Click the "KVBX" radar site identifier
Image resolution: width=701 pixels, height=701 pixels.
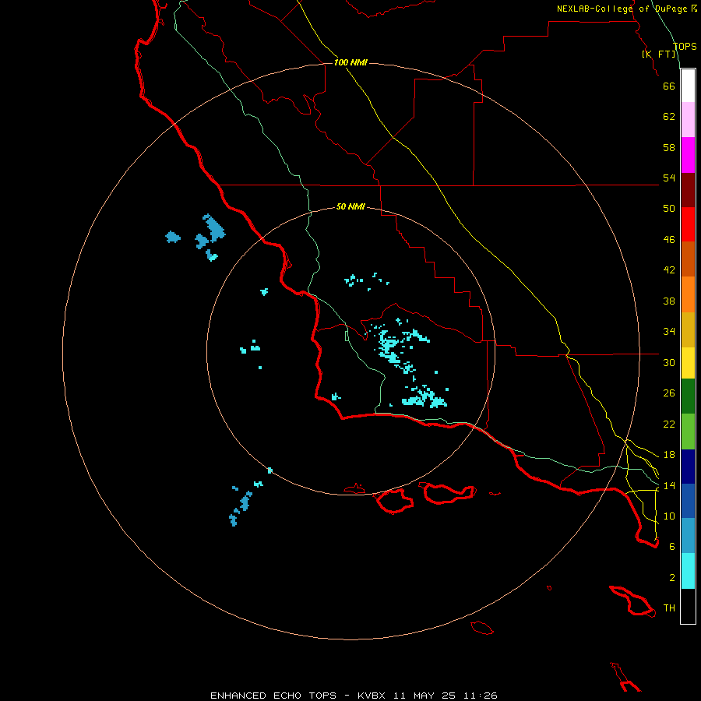point(372,696)
